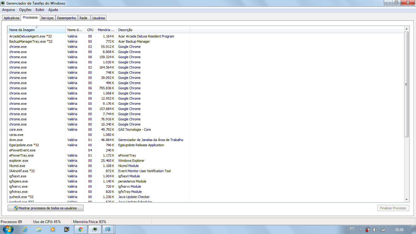This screenshot has height=234, width=416.
Task: Open the Exibir menu
Action: point(40,10)
